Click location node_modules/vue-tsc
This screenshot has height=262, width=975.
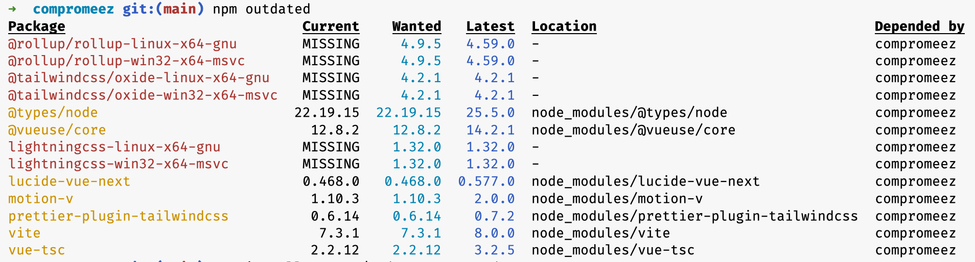pos(613,250)
